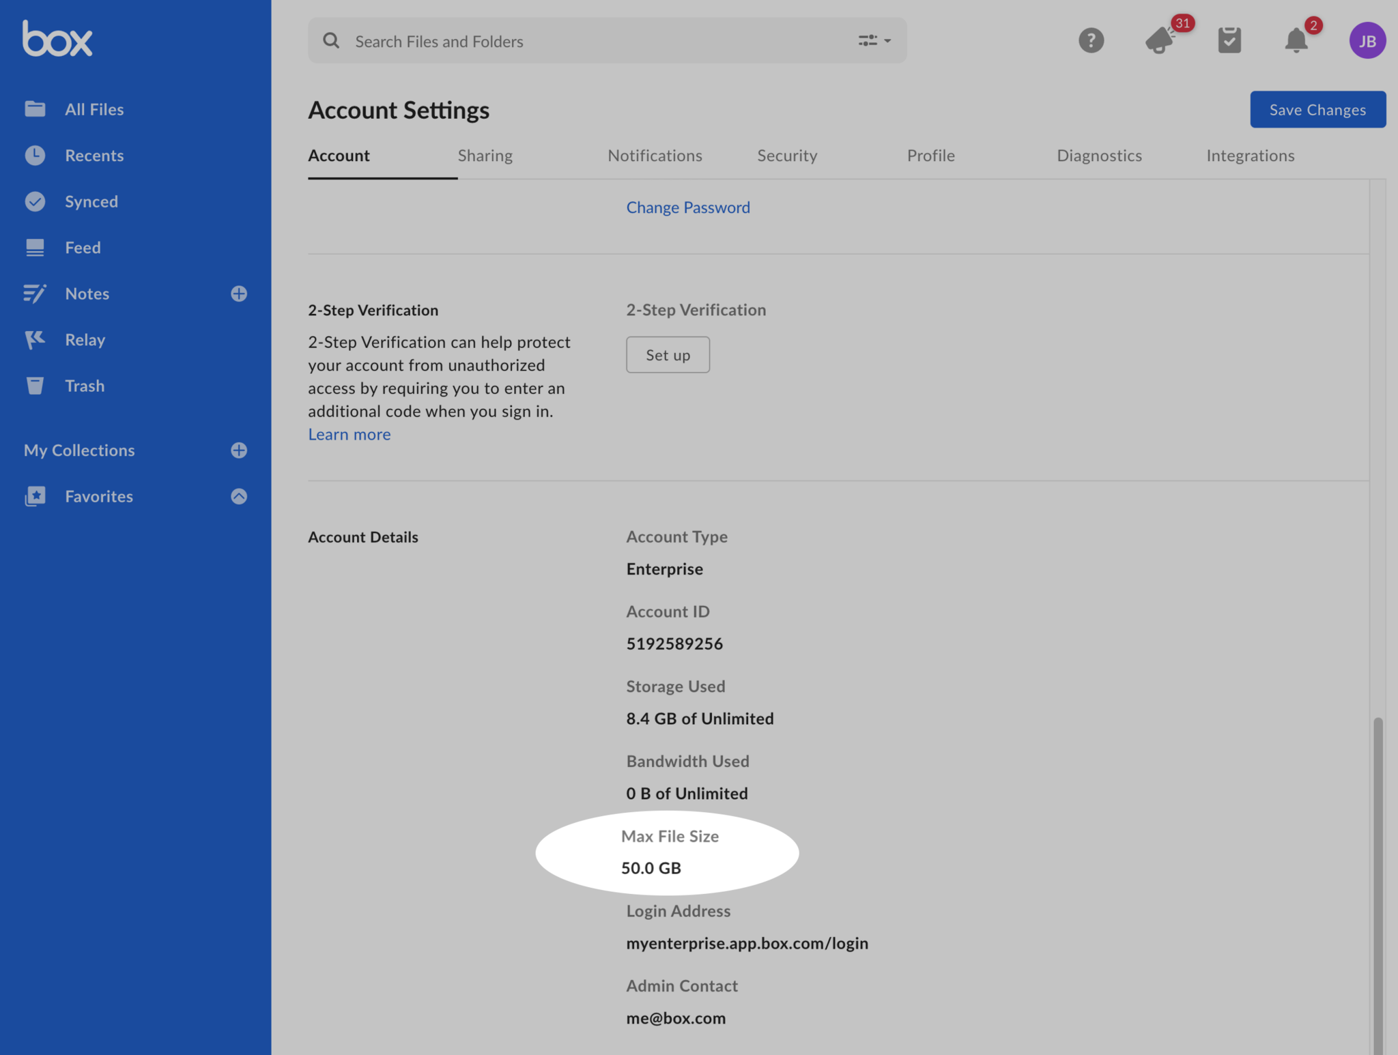
Task: Open the tasks clipboard
Action: [x=1229, y=40]
